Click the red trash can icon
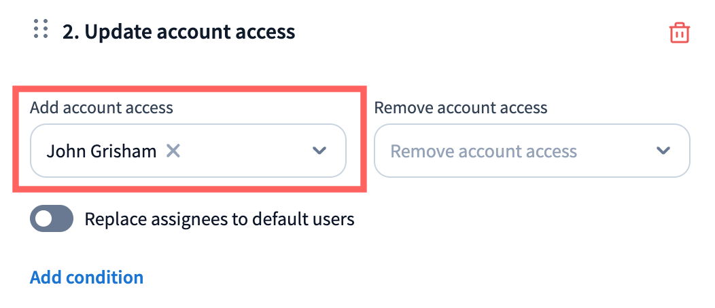The height and width of the screenshot is (308, 715). point(680,33)
